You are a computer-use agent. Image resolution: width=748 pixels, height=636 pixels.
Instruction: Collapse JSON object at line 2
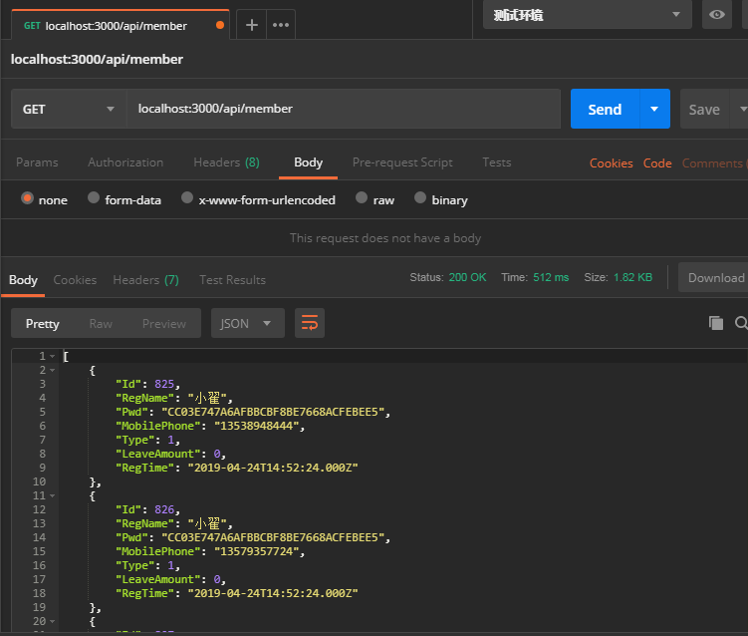click(52, 370)
